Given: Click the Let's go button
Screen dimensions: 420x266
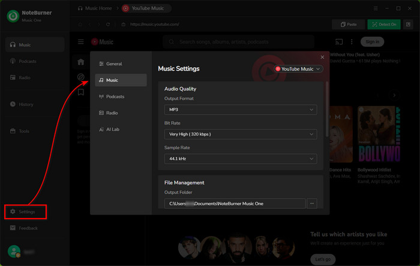Looking at the screenshot, I should [x=323, y=259].
